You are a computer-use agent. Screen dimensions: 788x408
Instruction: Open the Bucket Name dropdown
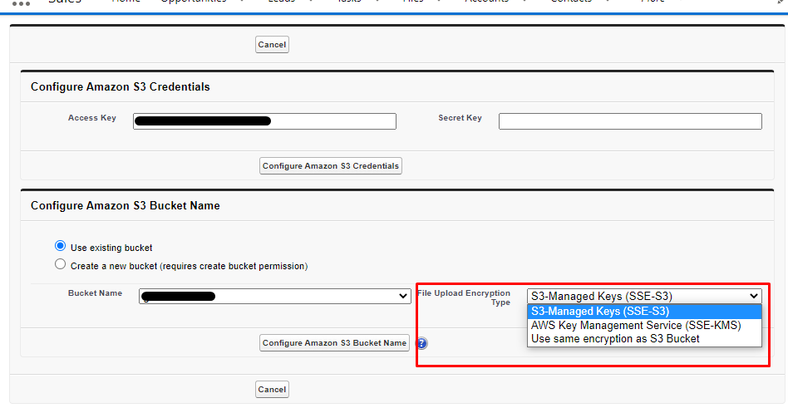click(274, 297)
